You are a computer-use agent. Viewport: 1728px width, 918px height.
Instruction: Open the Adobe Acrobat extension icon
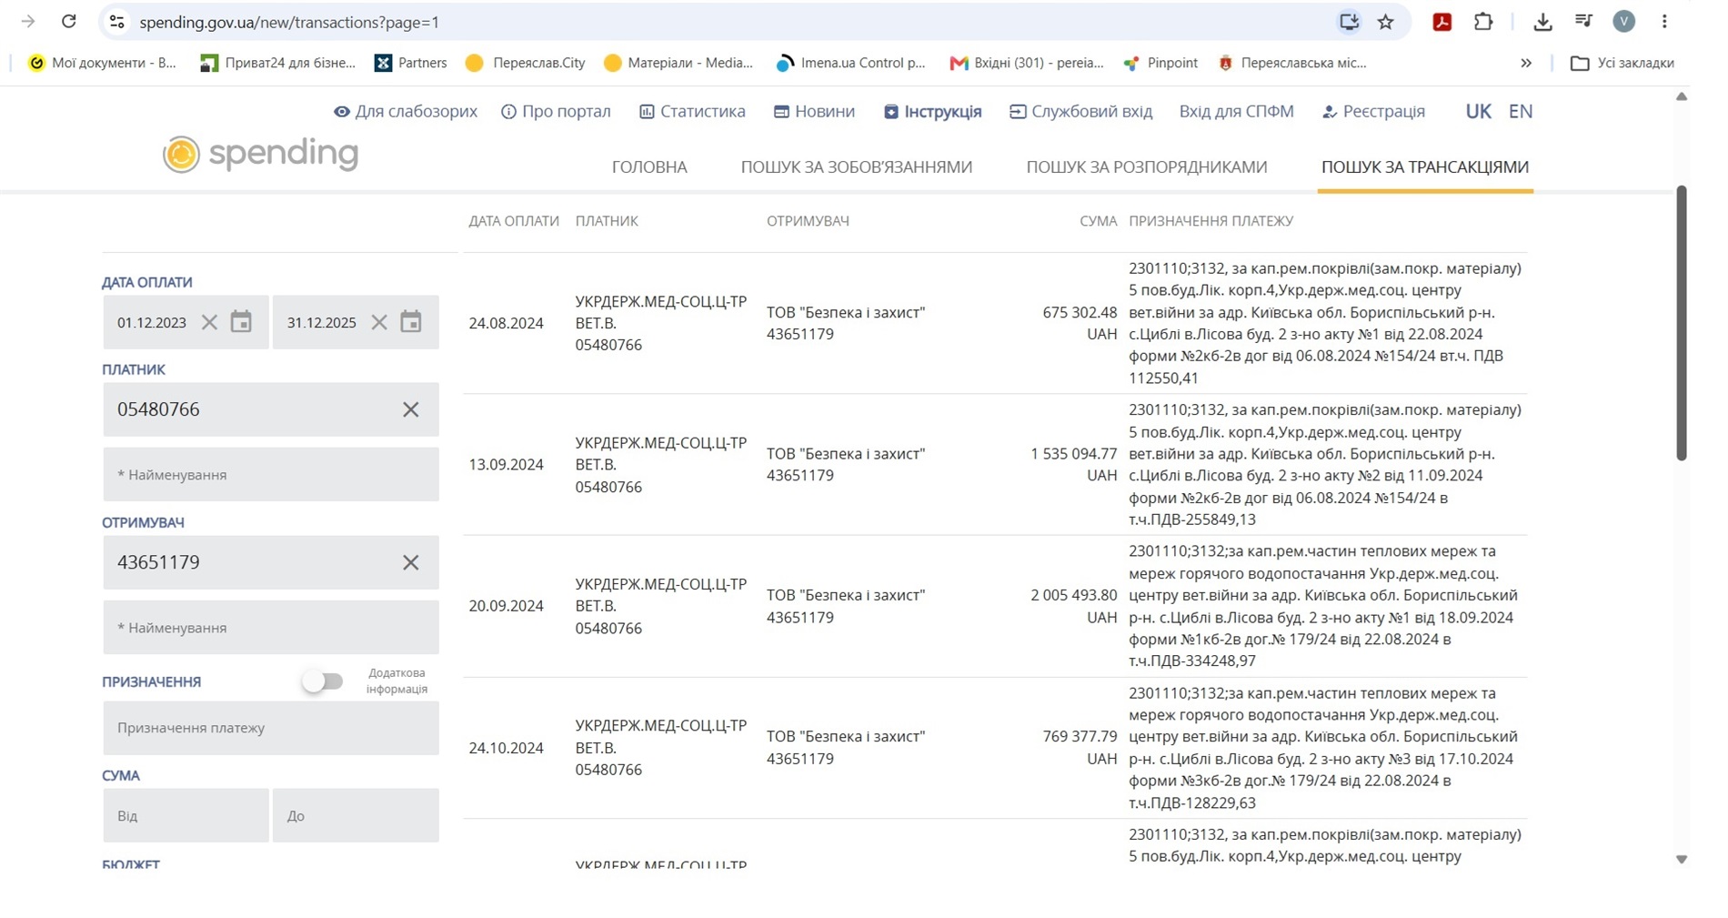pos(1442,22)
